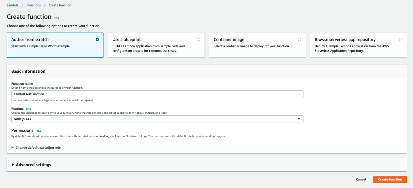
Task: Cancel the function creation
Action: [x=361, y=179]
